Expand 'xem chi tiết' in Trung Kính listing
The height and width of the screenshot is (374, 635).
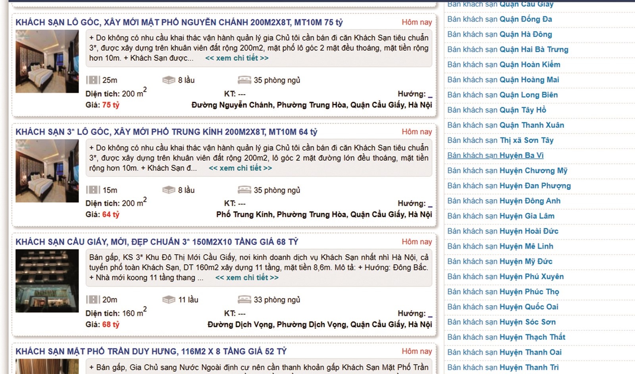pyautogui.click(x=240, y=168)
